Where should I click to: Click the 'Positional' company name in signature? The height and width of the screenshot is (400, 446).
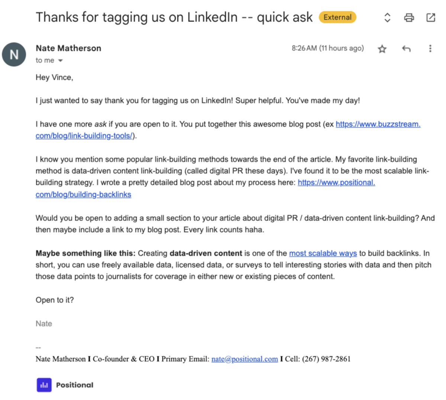click(75, 385)
